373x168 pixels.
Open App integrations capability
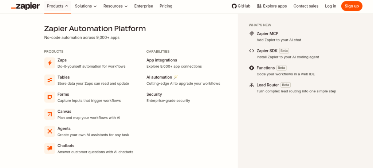[162, 60]
